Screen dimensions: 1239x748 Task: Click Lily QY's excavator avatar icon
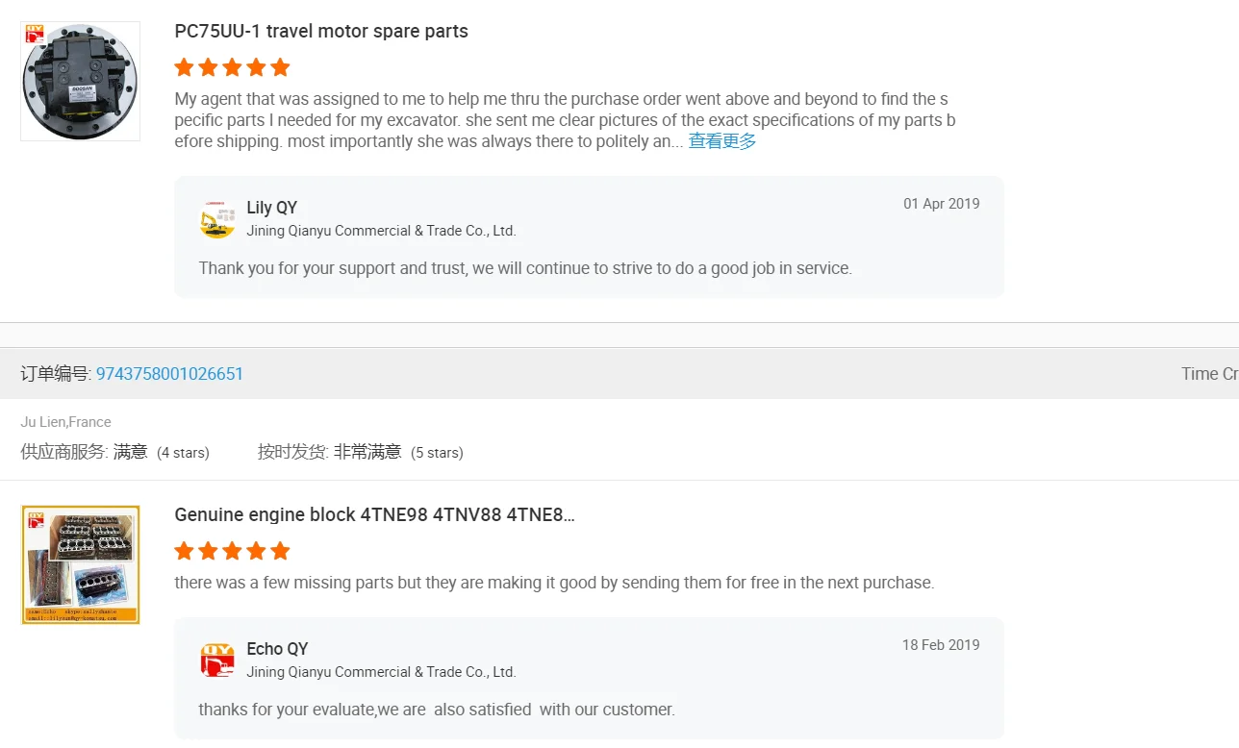pos(217,220)
